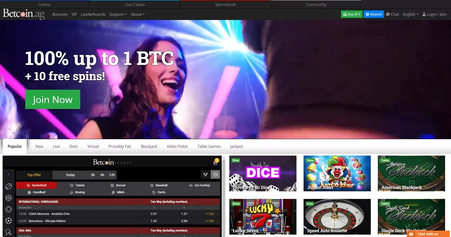Open the Speed Auto Roulette thumbnail
The width and height of the screenshot is (451, 237).
337,217
